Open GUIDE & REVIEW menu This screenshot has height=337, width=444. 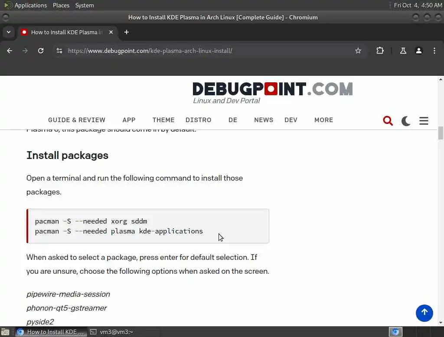tap(76, 120)
